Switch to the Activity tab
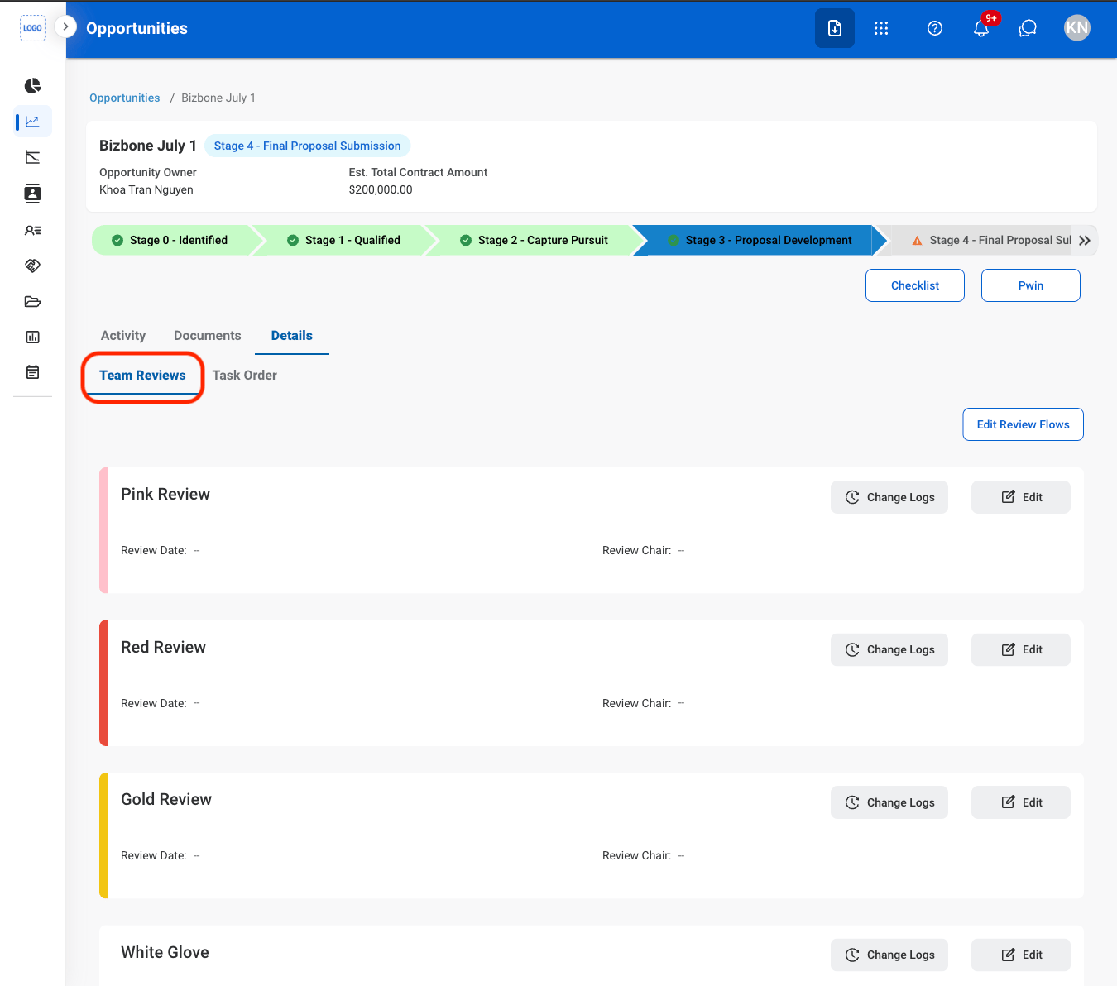1117x986 pixels. (123, 336)
